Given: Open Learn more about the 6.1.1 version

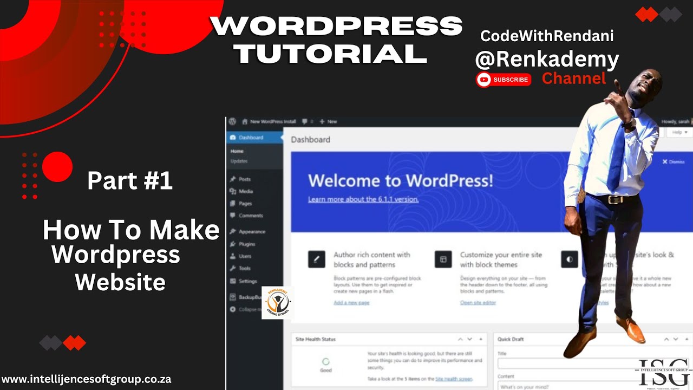Looking at the screenshot, I should tap(363, 199).
